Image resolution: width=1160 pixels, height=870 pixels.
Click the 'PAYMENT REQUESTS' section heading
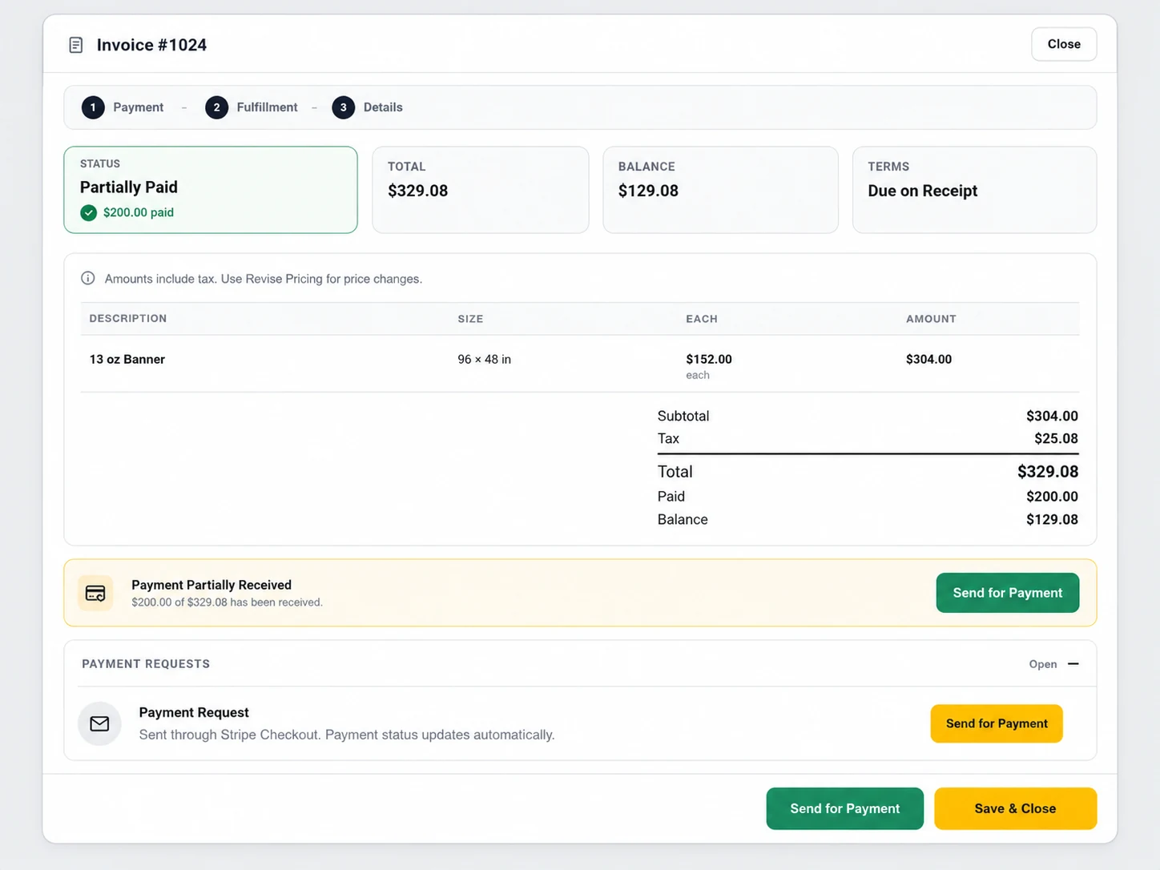point(146,663)
